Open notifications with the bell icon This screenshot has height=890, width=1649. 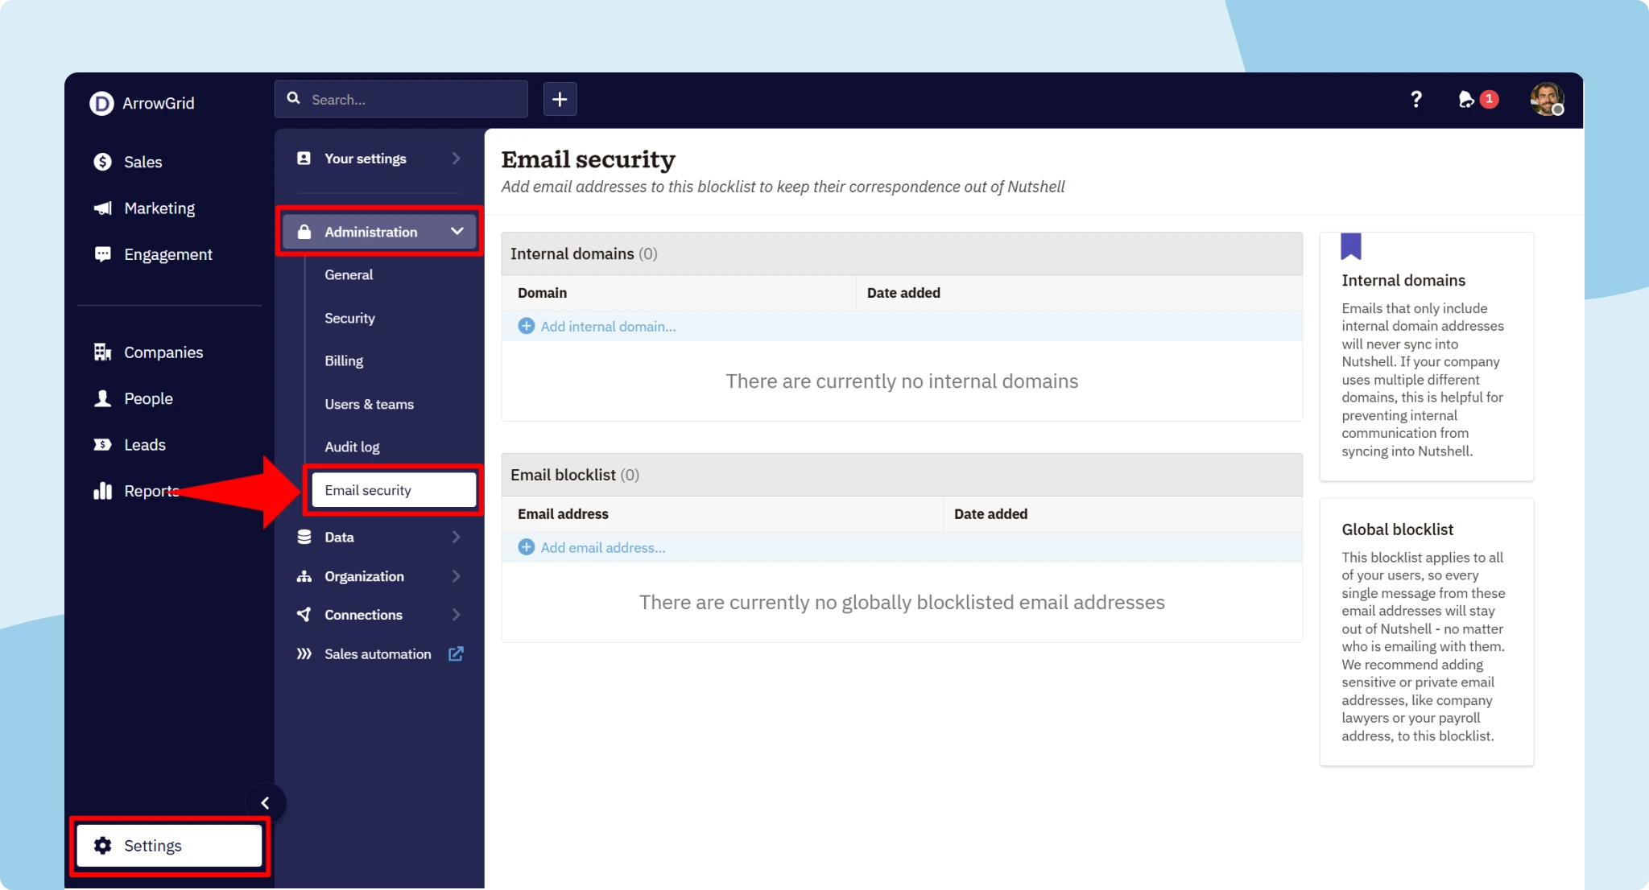pyautogui.click(x=1467, y=99)
